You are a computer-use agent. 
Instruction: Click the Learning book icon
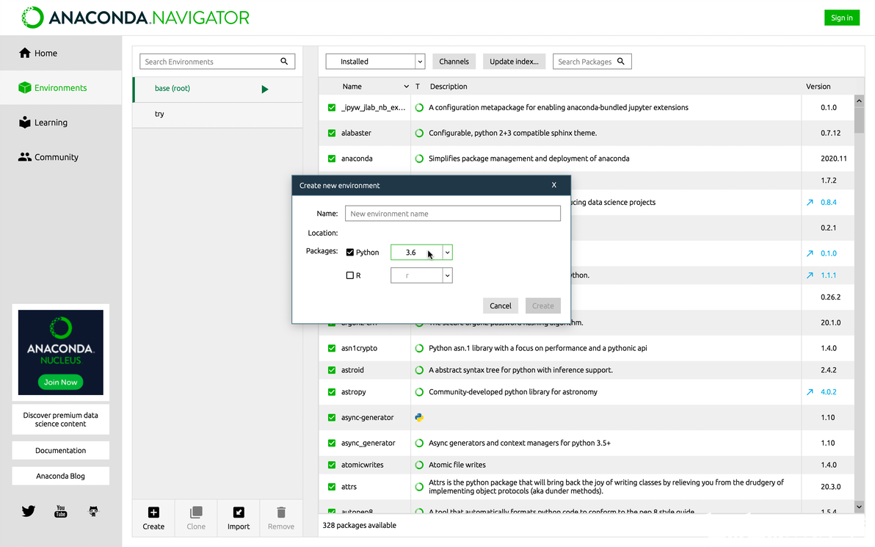(x=24, y=122)
